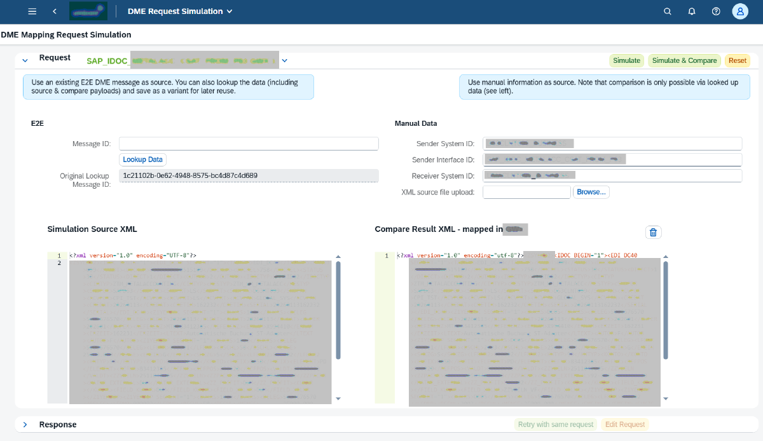Screen dimensions: 763x441
Task: Open the hamburger navigation menu
Action: click(32, 11)
